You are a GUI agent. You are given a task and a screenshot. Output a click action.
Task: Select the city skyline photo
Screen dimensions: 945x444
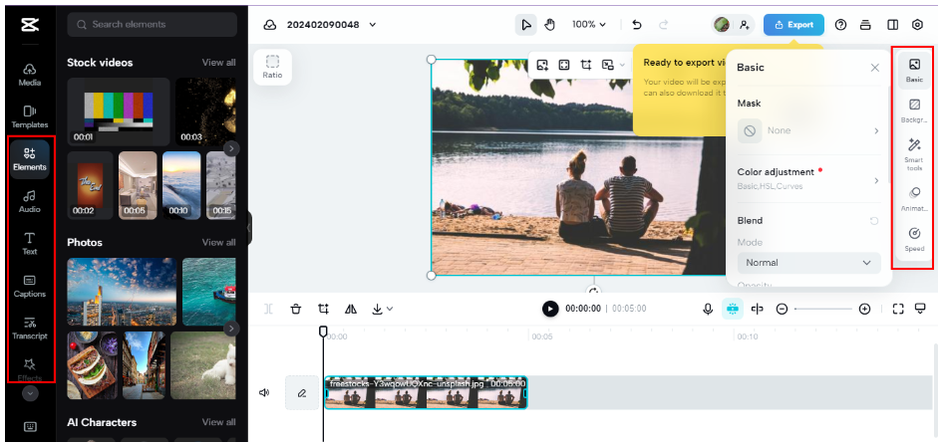(122, 292)
